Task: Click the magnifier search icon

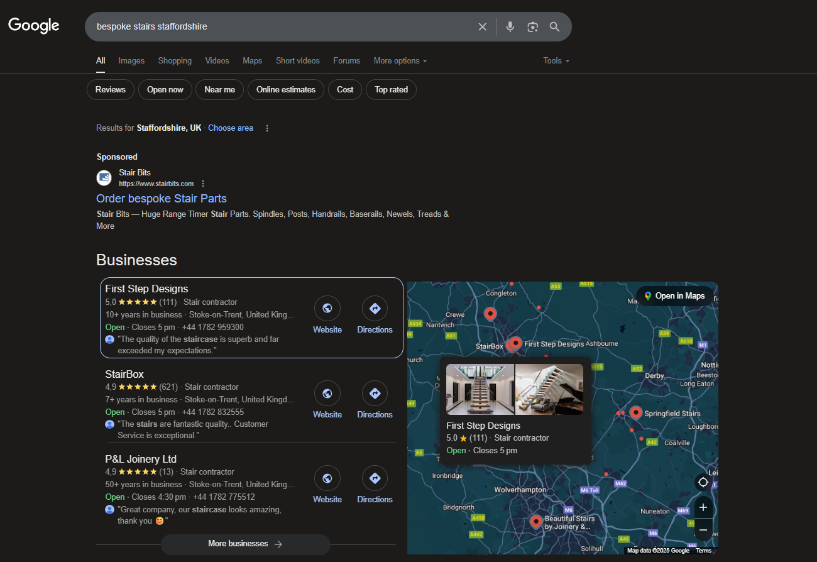Action: (554, 26)
